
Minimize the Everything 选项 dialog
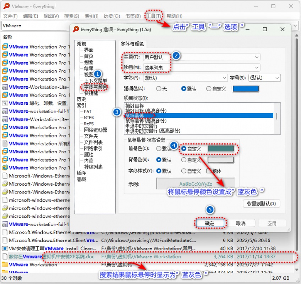pyautogui.click(x=247, y=29)
